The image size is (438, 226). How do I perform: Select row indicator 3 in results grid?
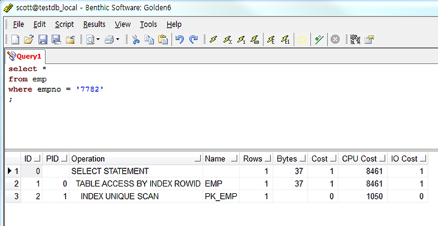pyautogui.click(x=13, y=196)
